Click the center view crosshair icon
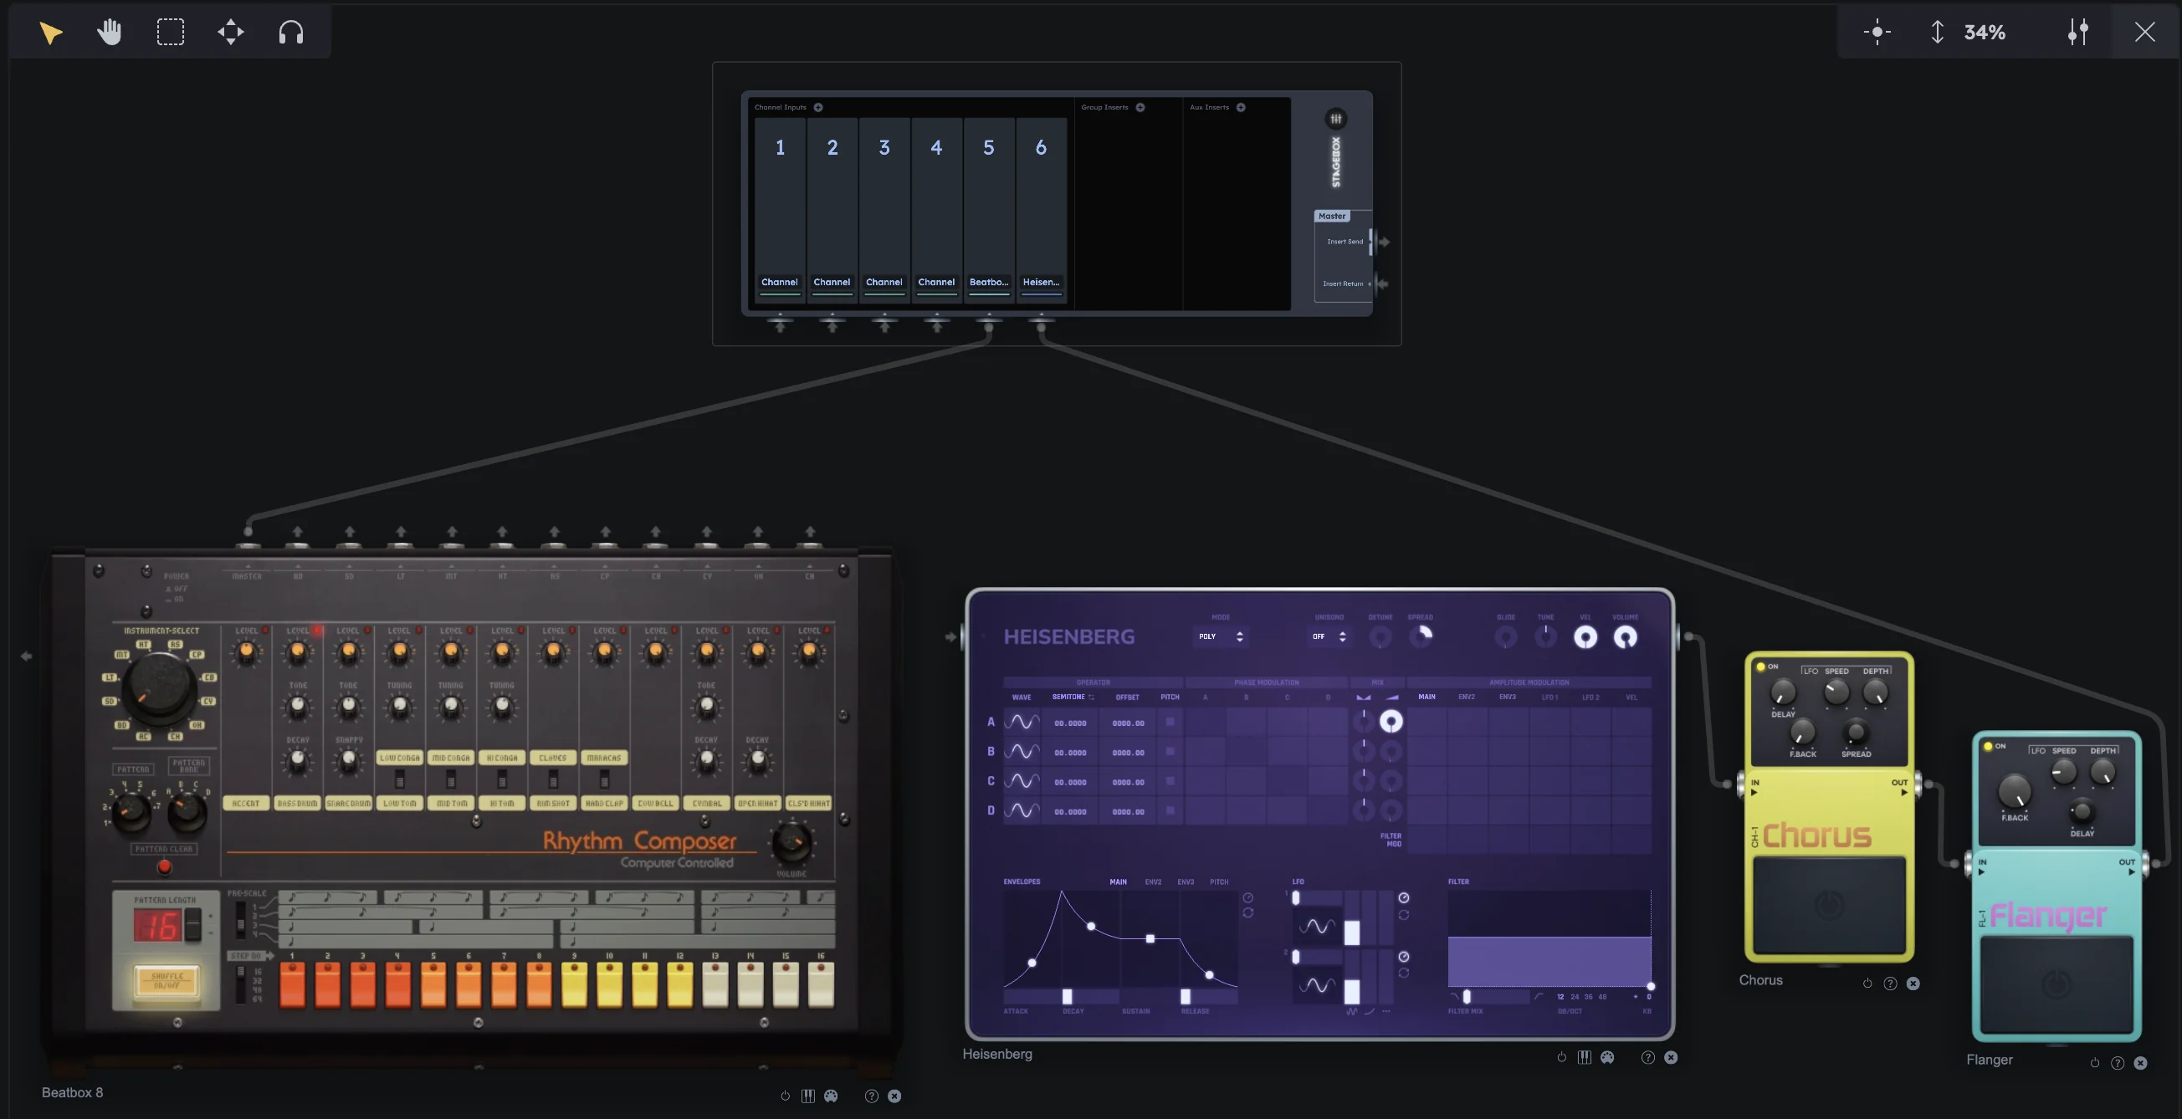Image resolution: width=2182 pixels, height=1119 pixels. pos(1877,32)
